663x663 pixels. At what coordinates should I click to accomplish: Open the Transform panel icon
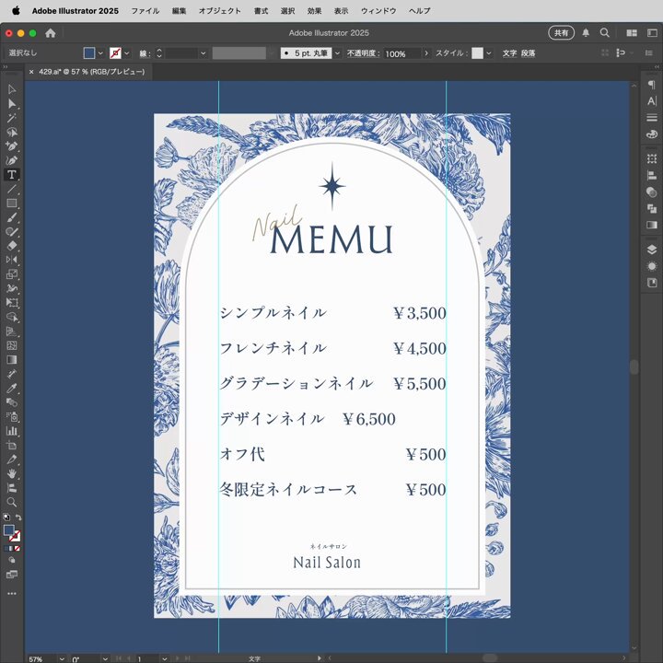(652, 159)
